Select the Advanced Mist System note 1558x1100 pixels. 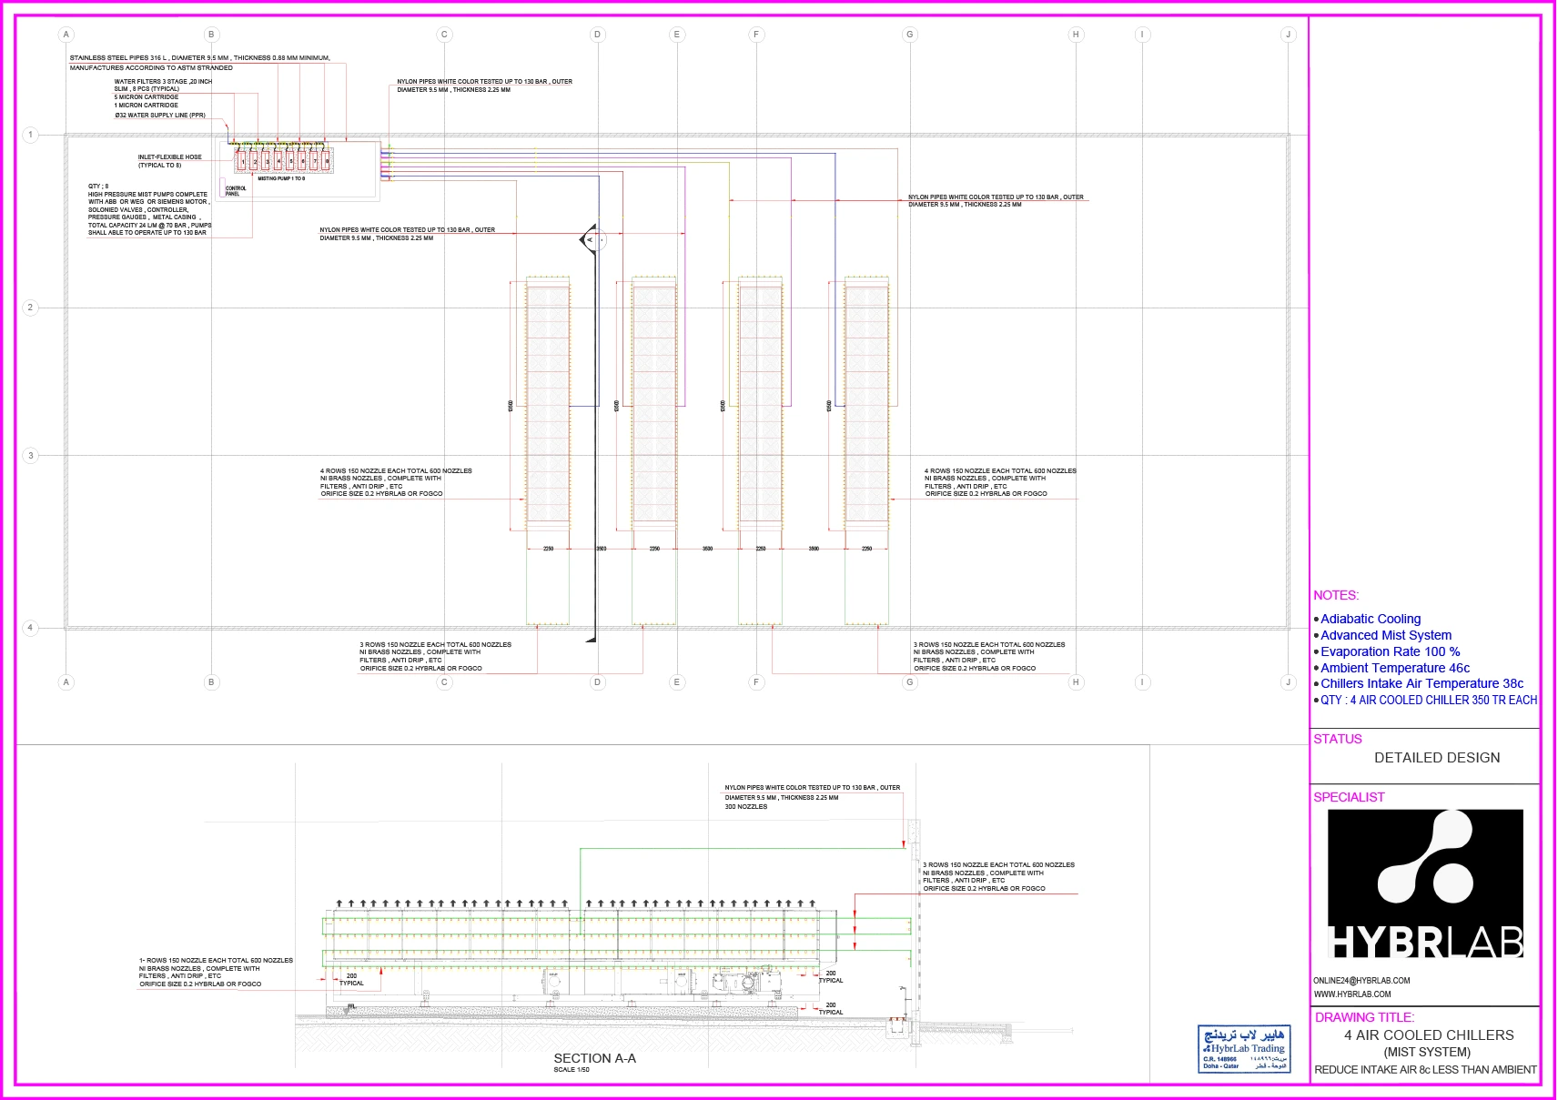(1386, 635)
